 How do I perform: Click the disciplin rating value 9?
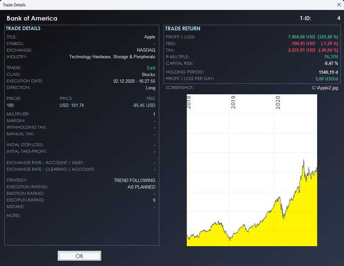[154, 200]
